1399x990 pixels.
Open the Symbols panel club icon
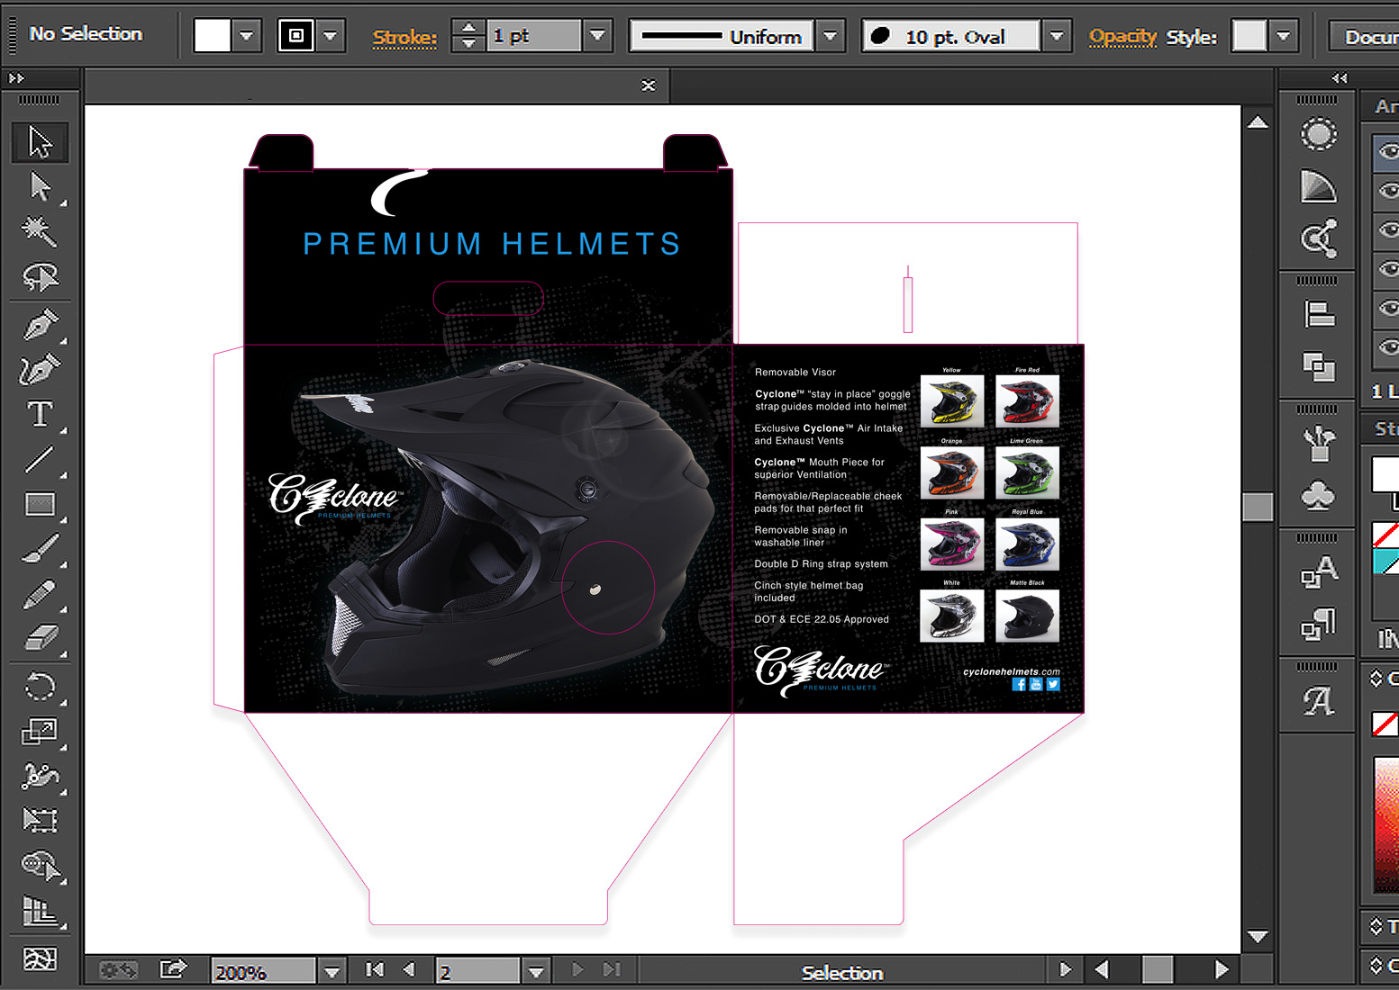[1318, 495]
